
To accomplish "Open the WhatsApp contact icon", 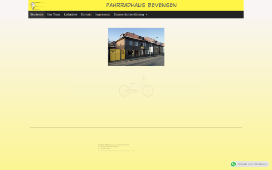I will click(x=233, y=164).
